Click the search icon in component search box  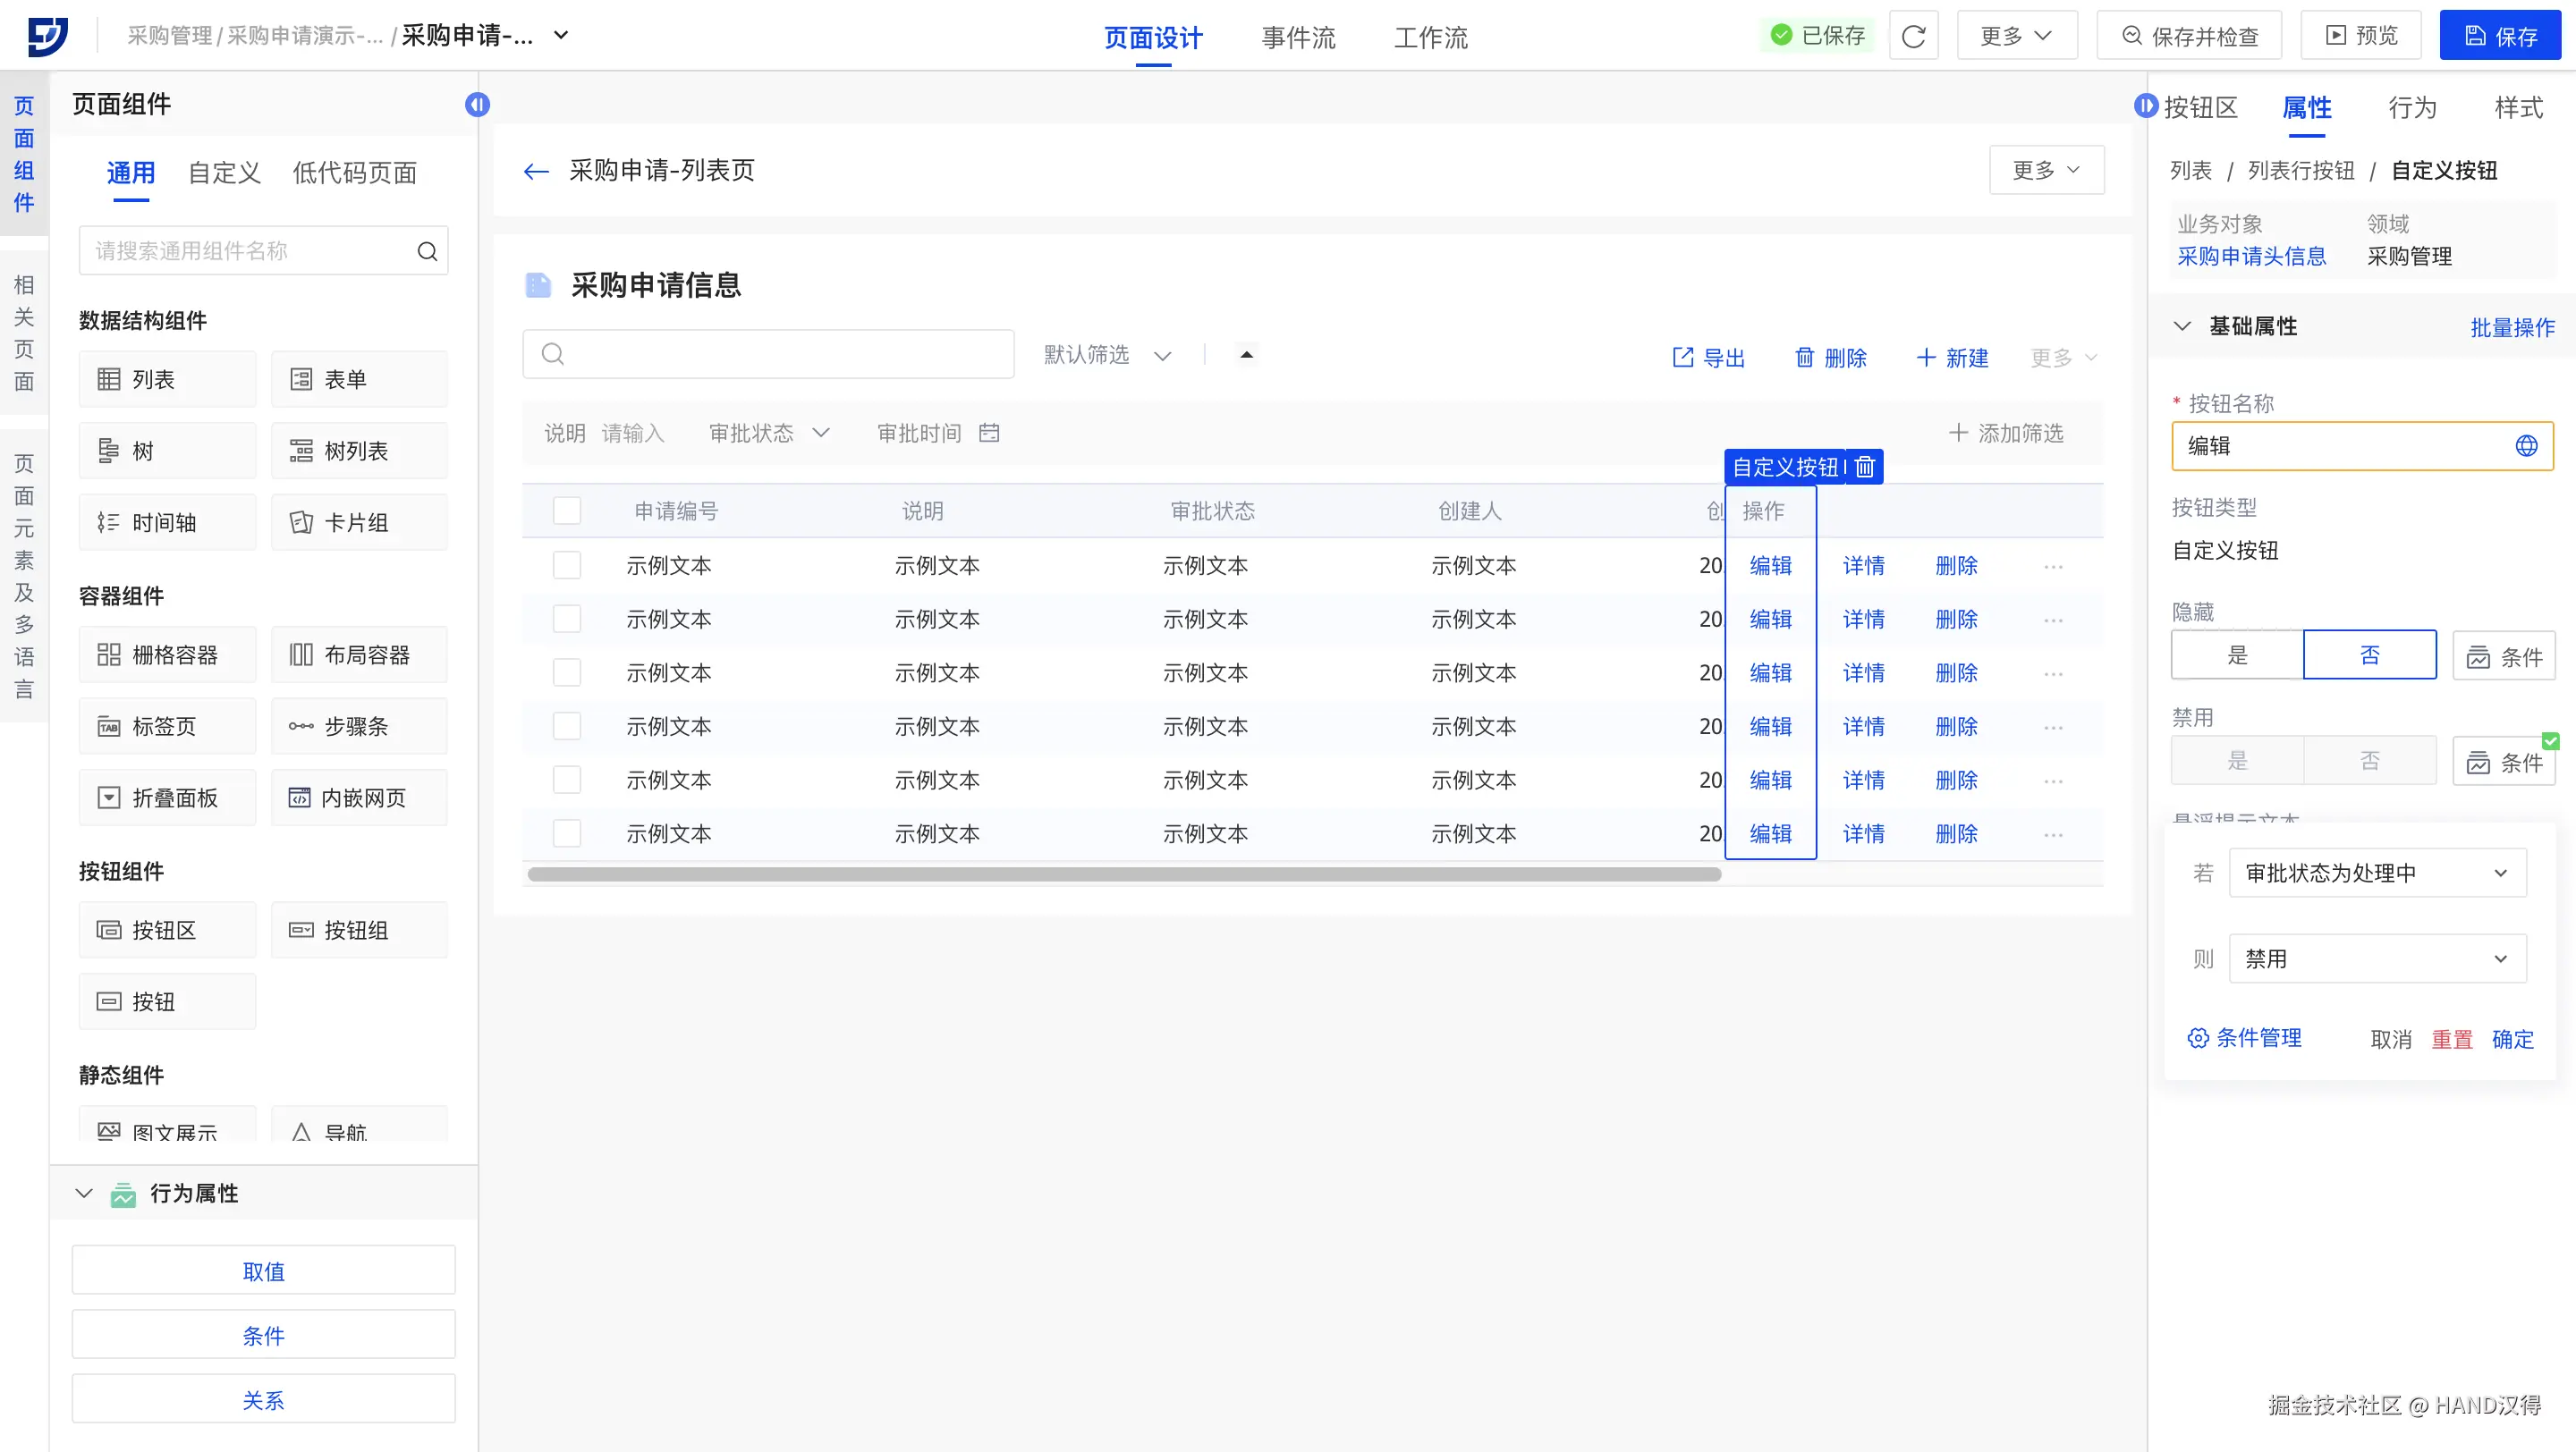pos(427,251)
